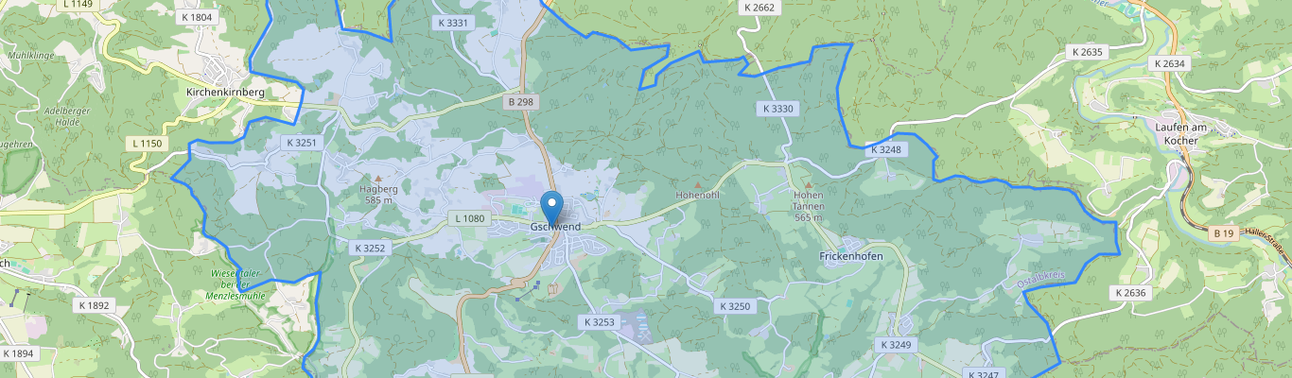1292x378 pixels.
Task: Click the Hagberg peak triangle icon
Action: [x=378, y=178]
